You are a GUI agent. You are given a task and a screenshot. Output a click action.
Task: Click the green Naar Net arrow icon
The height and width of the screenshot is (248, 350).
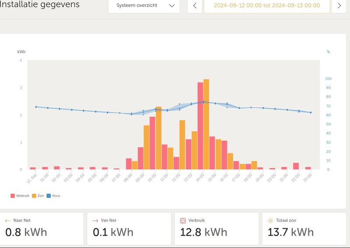click(x=7, y=221)
